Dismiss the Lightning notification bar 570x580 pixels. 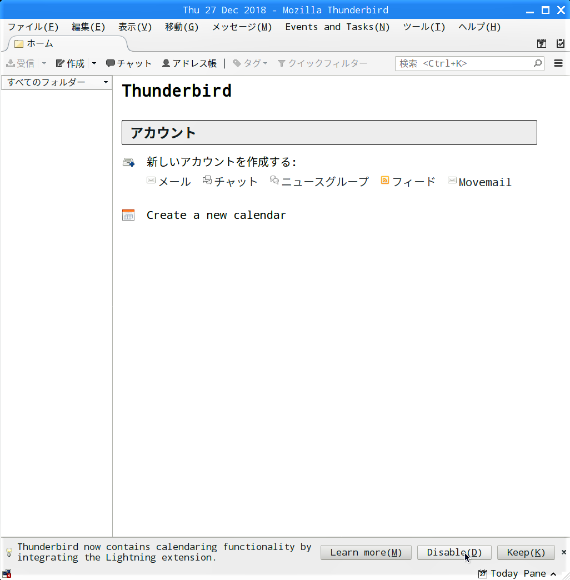564,552
